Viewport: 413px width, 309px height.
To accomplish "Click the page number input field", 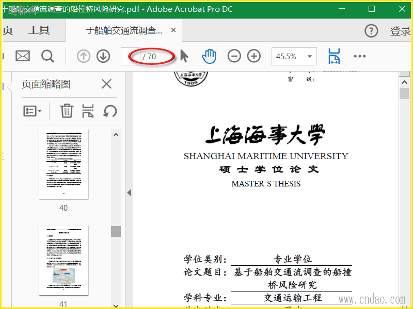I will tap(131, 56).
